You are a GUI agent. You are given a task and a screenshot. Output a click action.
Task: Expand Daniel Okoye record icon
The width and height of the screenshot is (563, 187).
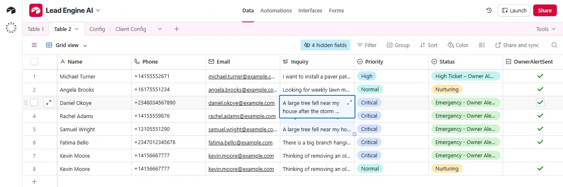pos(49,102)
